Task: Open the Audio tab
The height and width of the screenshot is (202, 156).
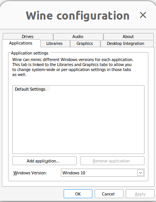Action: [78, 36]
